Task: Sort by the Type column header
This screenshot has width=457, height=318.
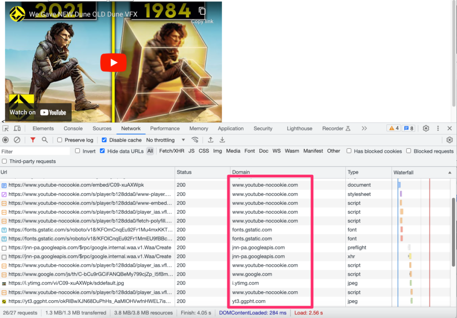Action: (x=369, y=172)
